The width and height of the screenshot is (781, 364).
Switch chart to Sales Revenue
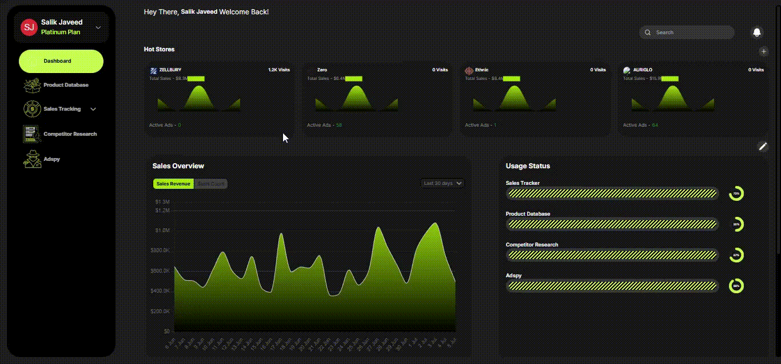173,184
